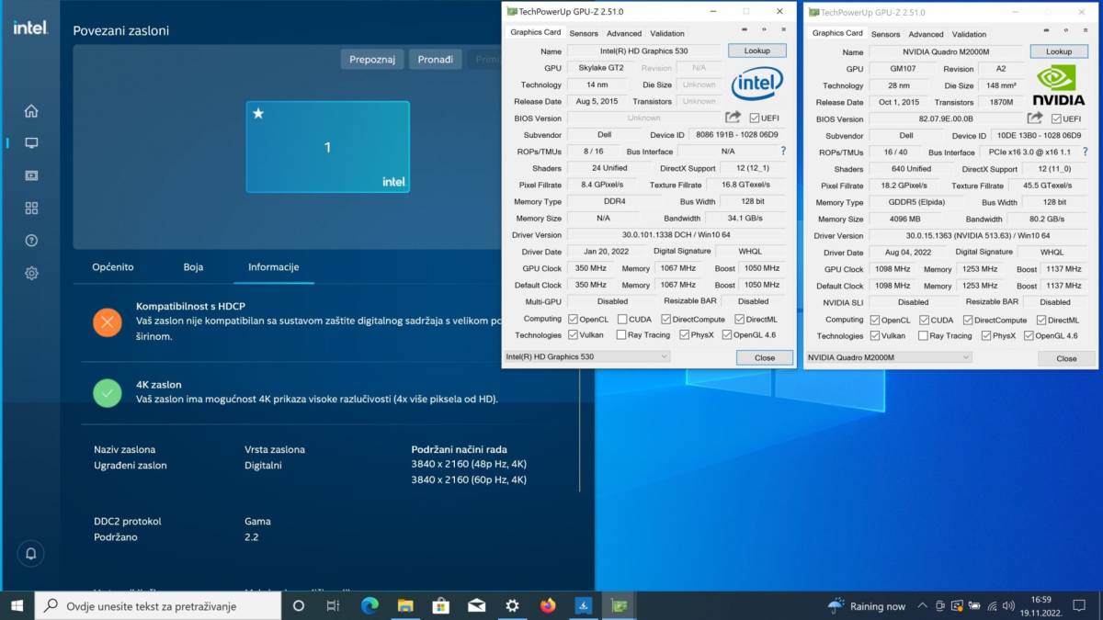Viewport: 1103px width, 620px height.
Task: Click Close button in NVIDIA GPU-Z window
Action: coord(1066,358)
